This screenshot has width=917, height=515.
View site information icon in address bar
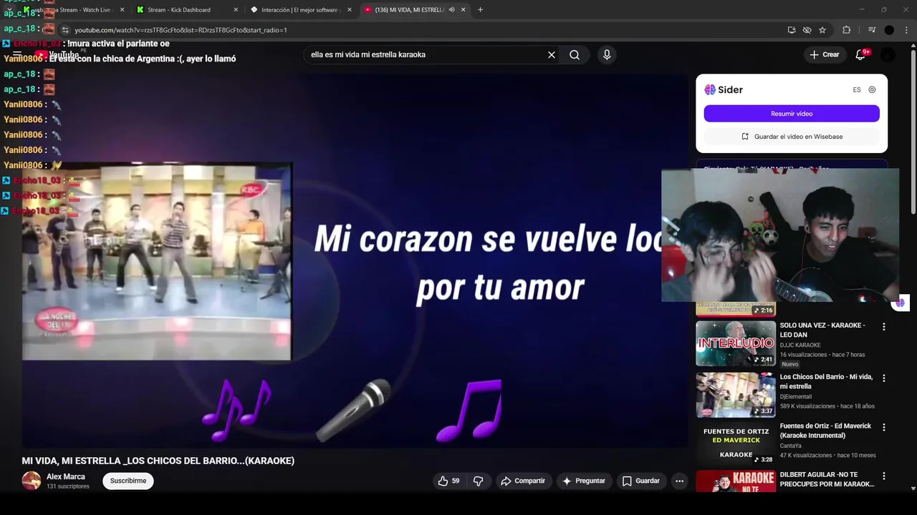[x=65, y=30]
